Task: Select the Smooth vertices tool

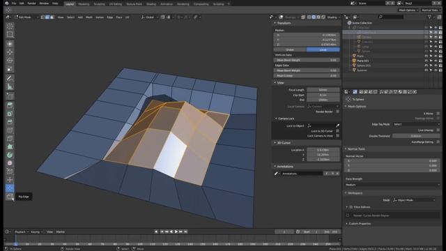Action: [x=10, y=163]
